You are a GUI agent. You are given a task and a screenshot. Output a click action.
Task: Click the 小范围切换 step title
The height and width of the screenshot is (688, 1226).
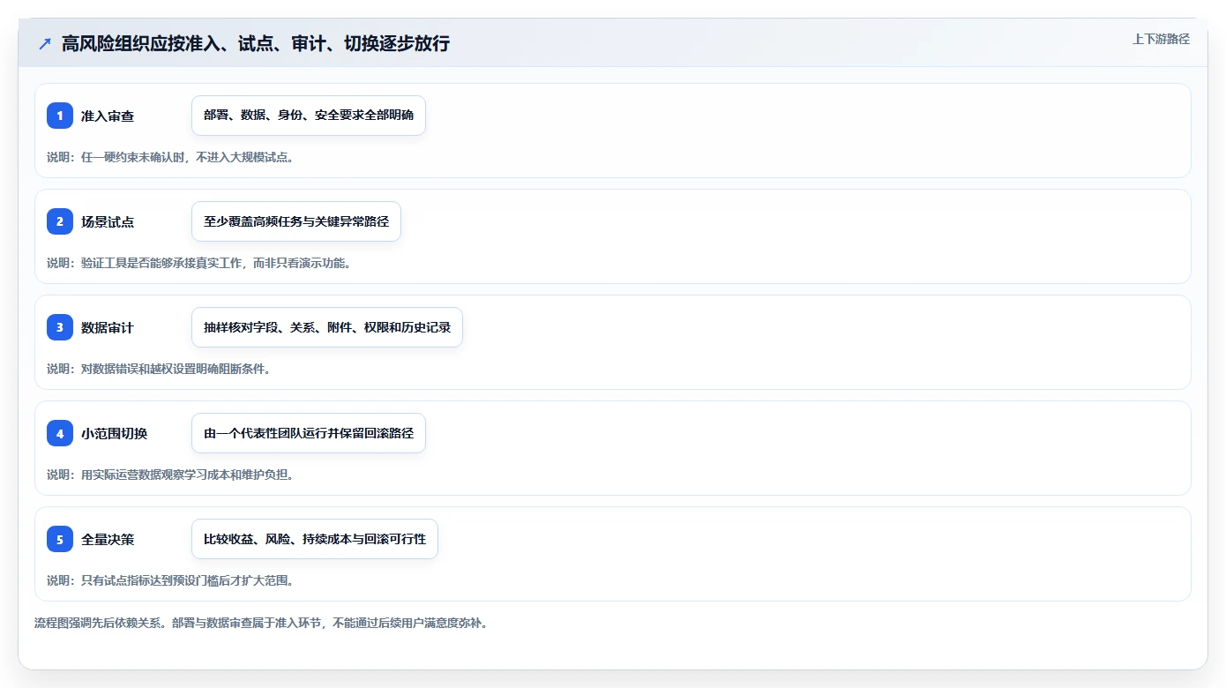pos(115,433)
